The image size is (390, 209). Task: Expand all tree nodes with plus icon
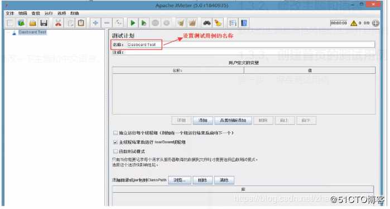click(95, 23)
